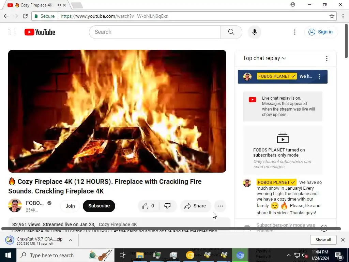Image resolution: width=349 pixels, height=262 pixels.
Task: Like the video
Action: pos(148,206)
